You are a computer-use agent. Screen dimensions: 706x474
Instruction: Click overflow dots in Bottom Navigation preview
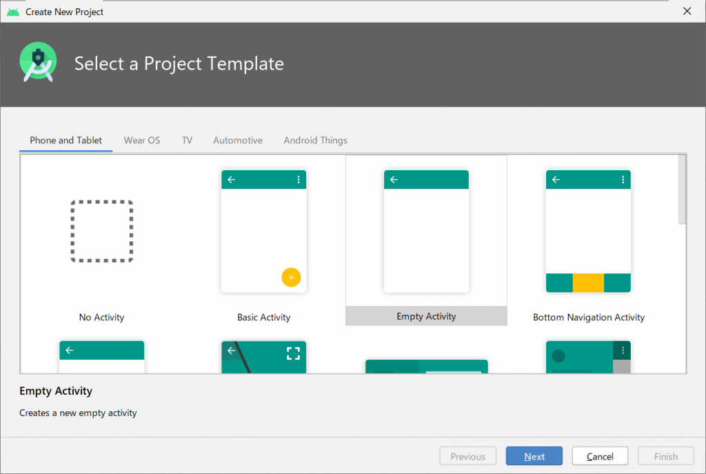[x=623, y=180]
